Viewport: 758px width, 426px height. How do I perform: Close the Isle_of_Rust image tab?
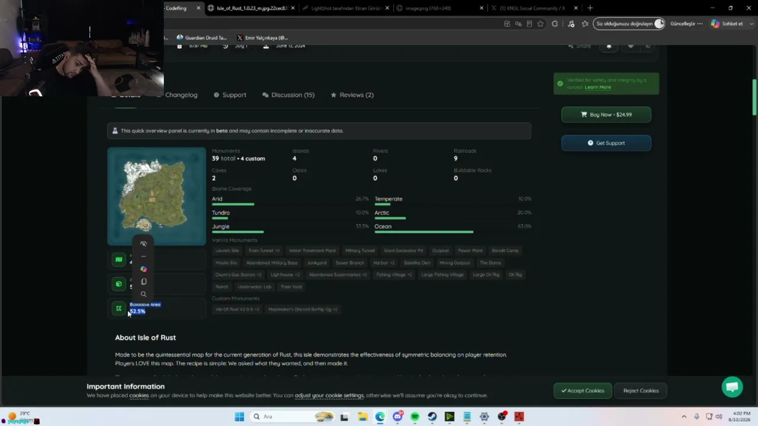[x=293, y=8]
